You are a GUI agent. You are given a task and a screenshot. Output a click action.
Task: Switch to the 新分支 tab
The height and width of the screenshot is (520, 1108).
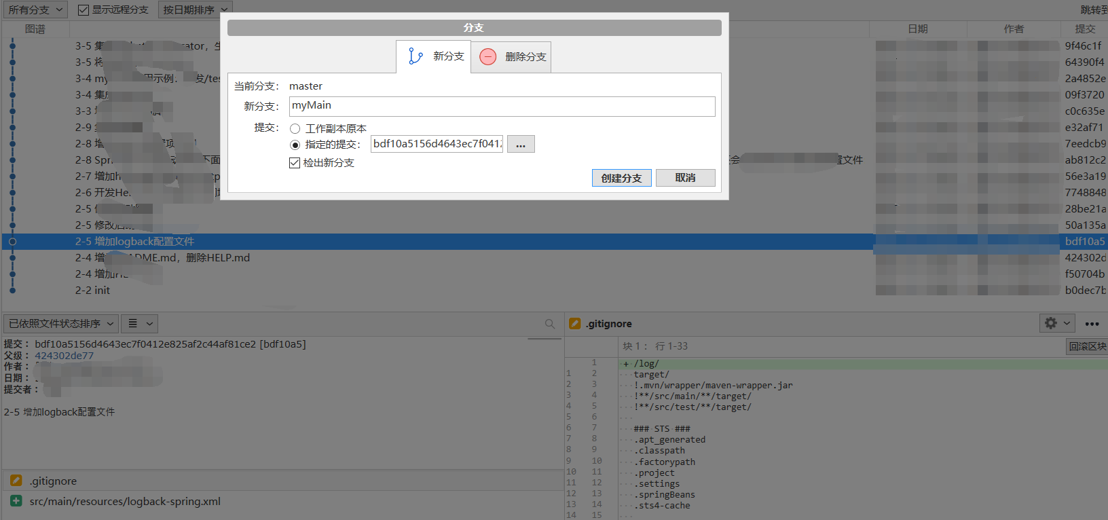(433, 56)
